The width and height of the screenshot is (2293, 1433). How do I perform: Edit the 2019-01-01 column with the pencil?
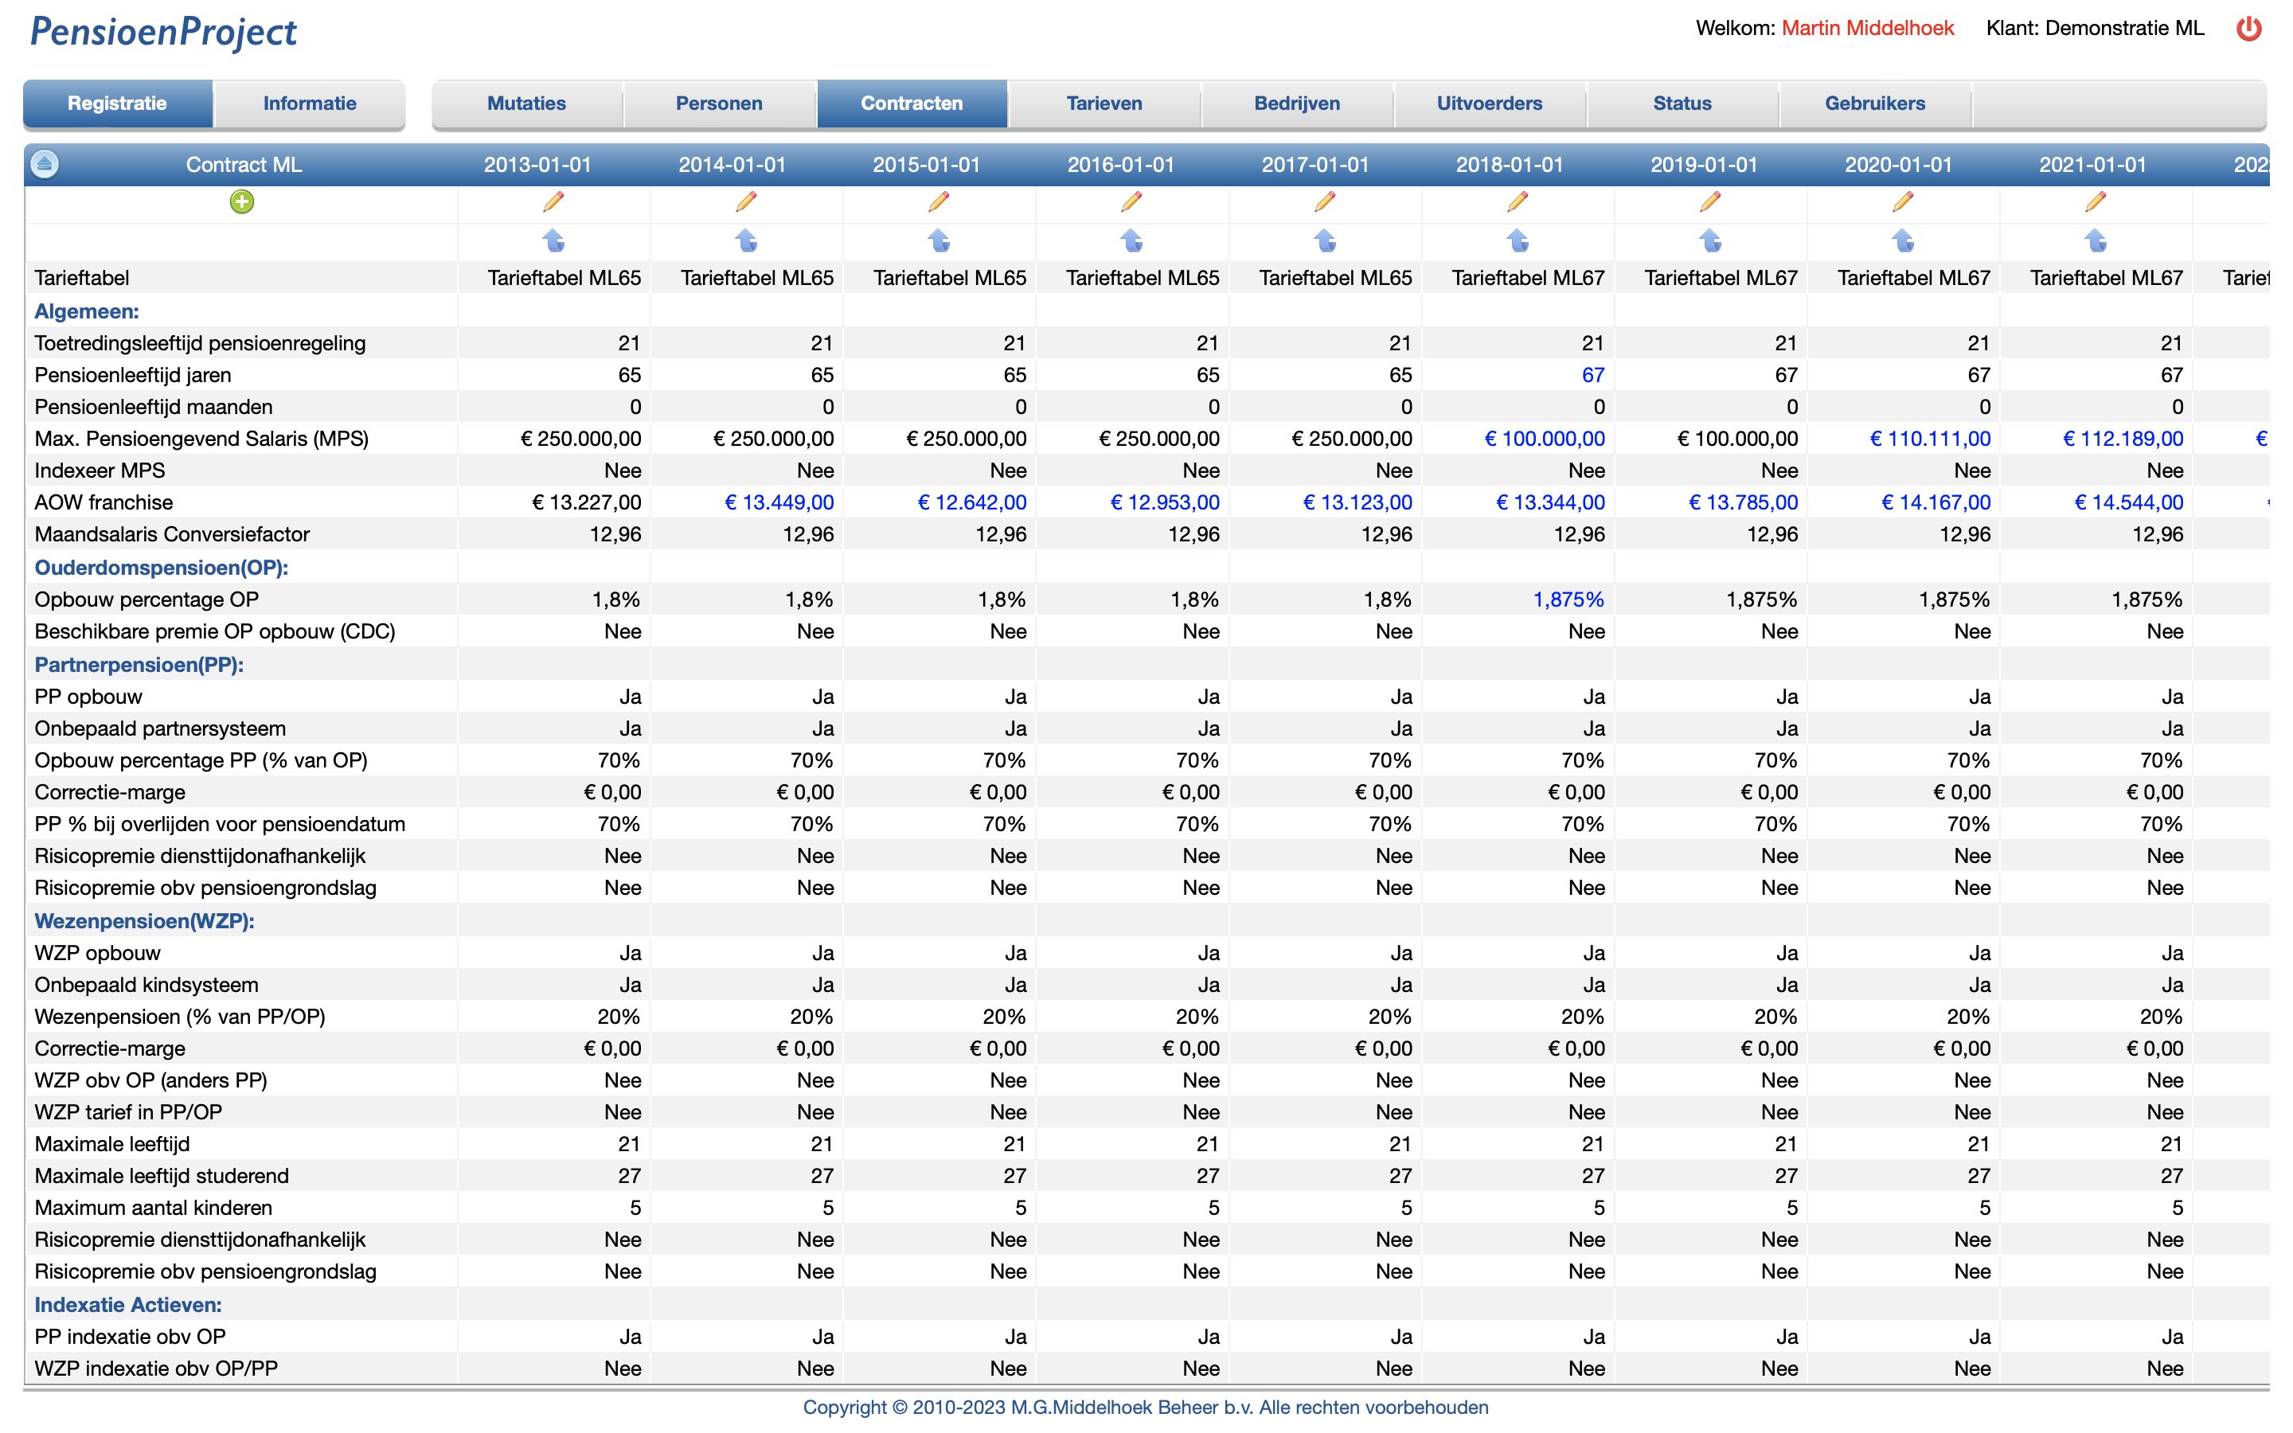point(1710,202)
